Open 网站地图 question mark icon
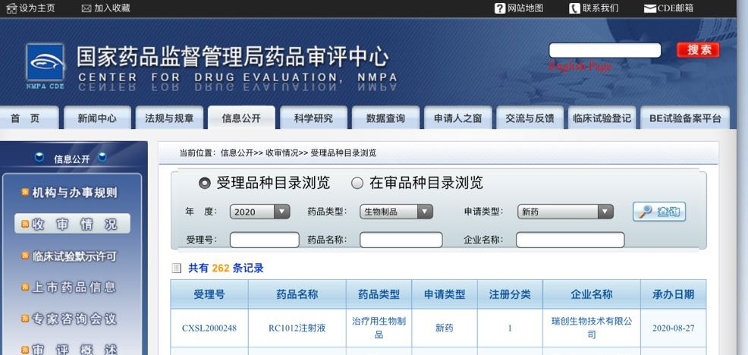The width and height of the screenshot is (748, 355). tap(500, 8)
